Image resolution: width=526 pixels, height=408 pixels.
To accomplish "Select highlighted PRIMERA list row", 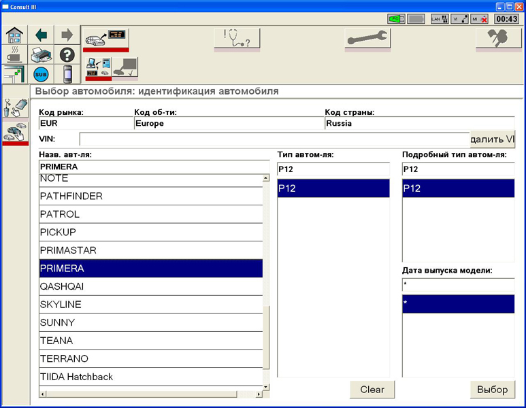I will click(151, 268).
